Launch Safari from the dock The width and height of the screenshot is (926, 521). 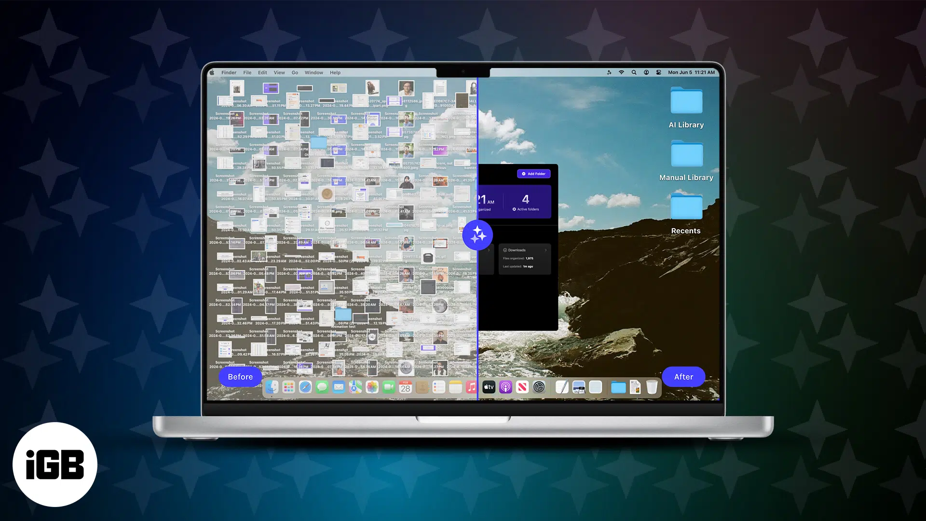[x=305, y=387]
